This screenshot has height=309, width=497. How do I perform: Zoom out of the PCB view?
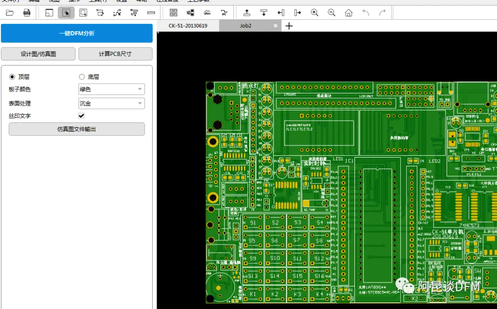click(331, 13)
